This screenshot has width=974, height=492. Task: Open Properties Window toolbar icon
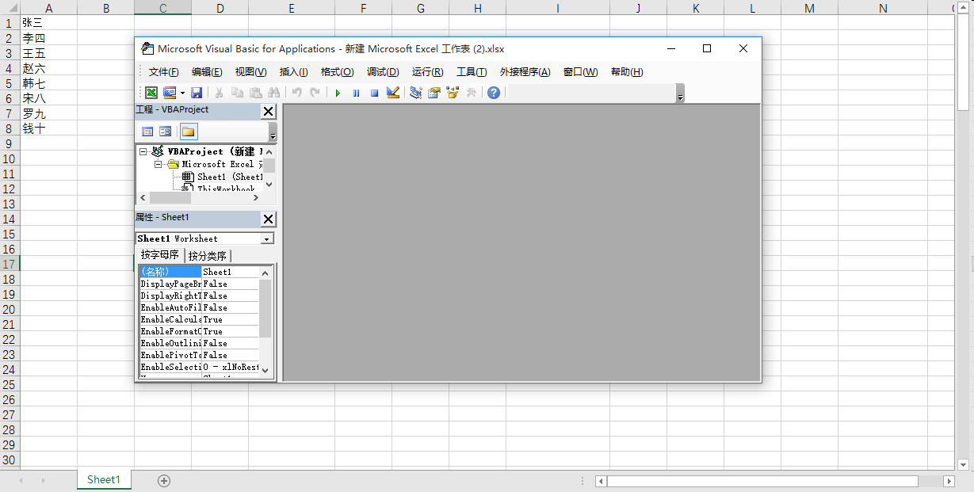[x=434, y=93]
